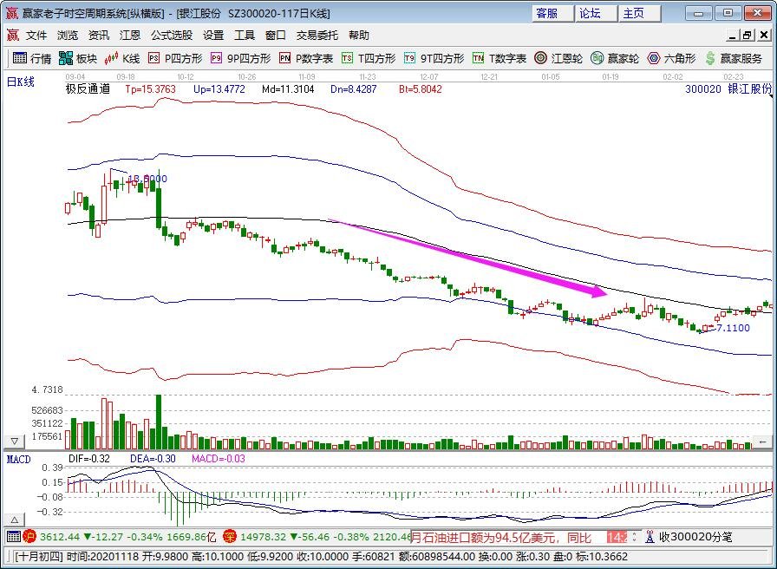Screen dimensions: 777x569
Task: Click the 13.8000 high price label
Action: click(147, 179)
